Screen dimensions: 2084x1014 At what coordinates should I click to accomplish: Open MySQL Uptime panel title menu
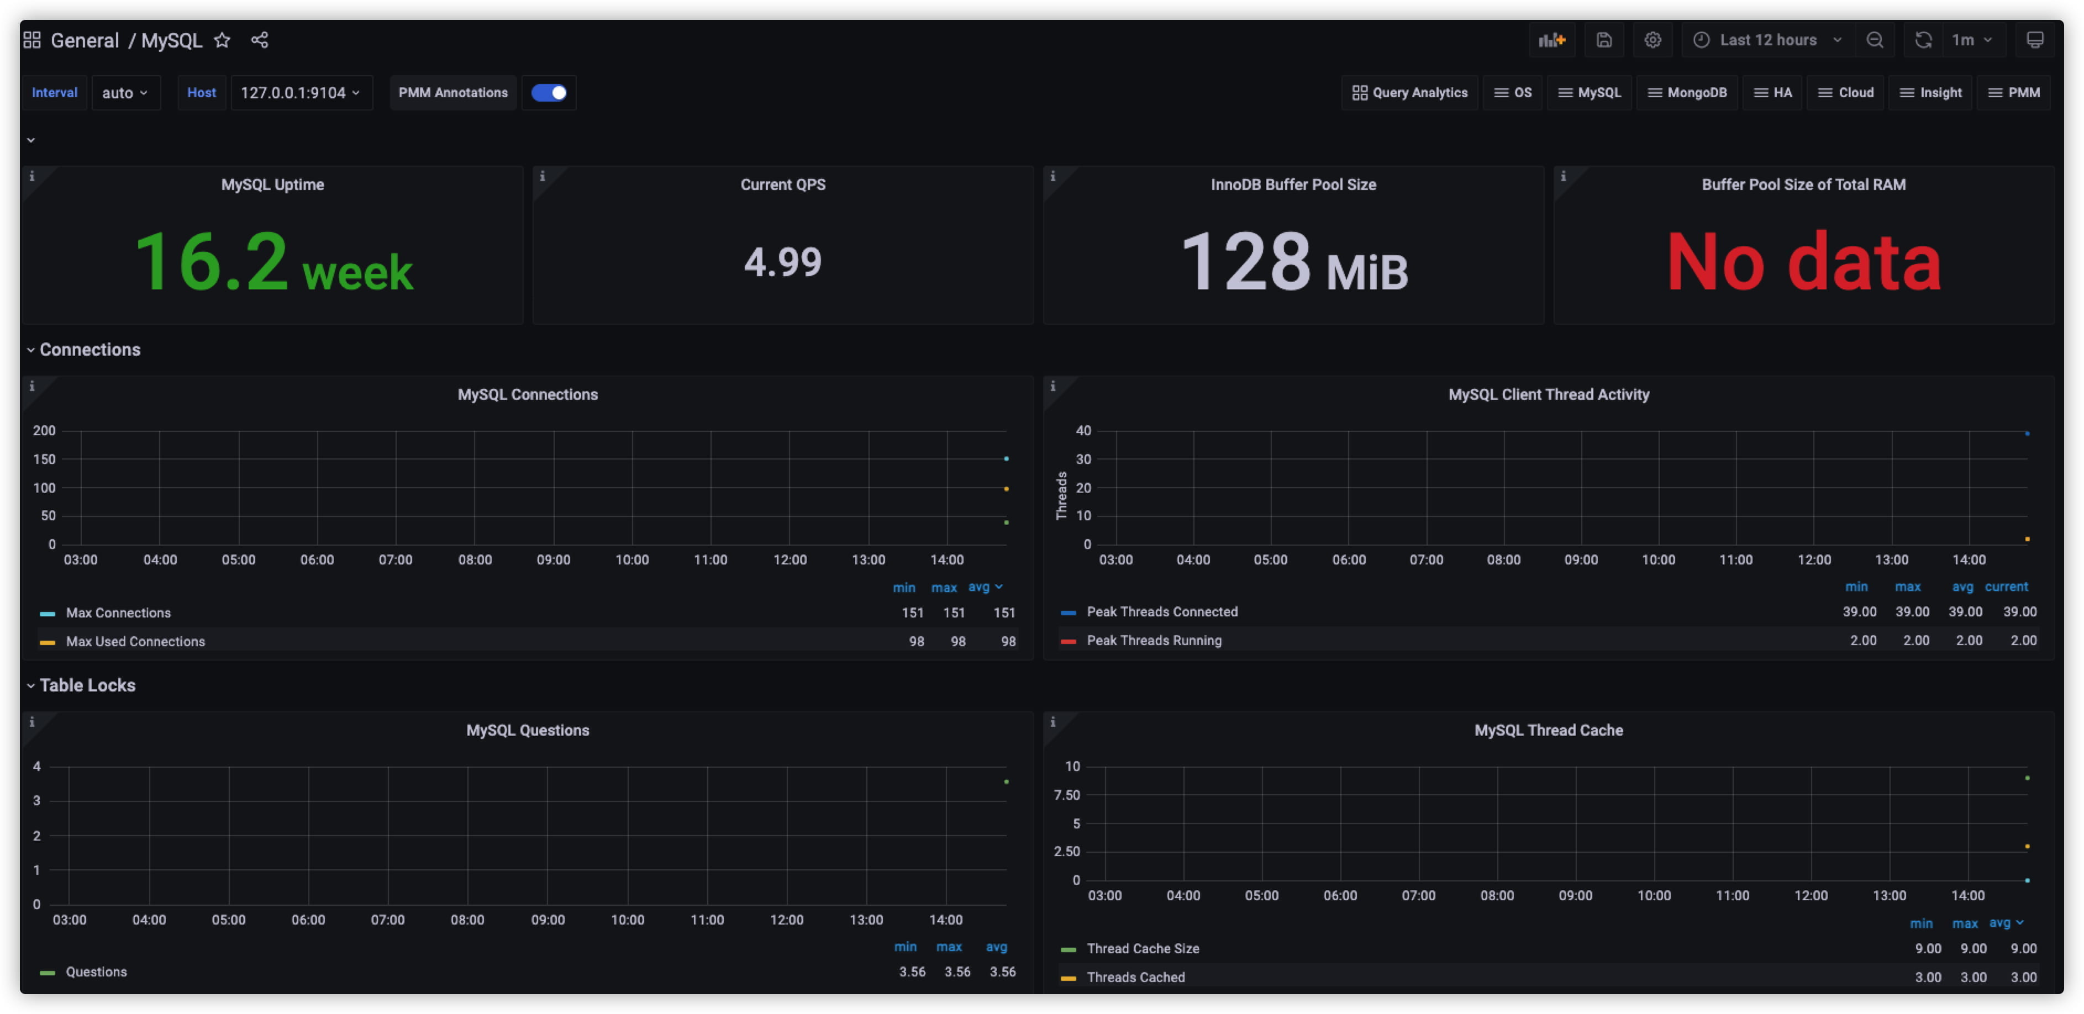[x=272, y=184]
